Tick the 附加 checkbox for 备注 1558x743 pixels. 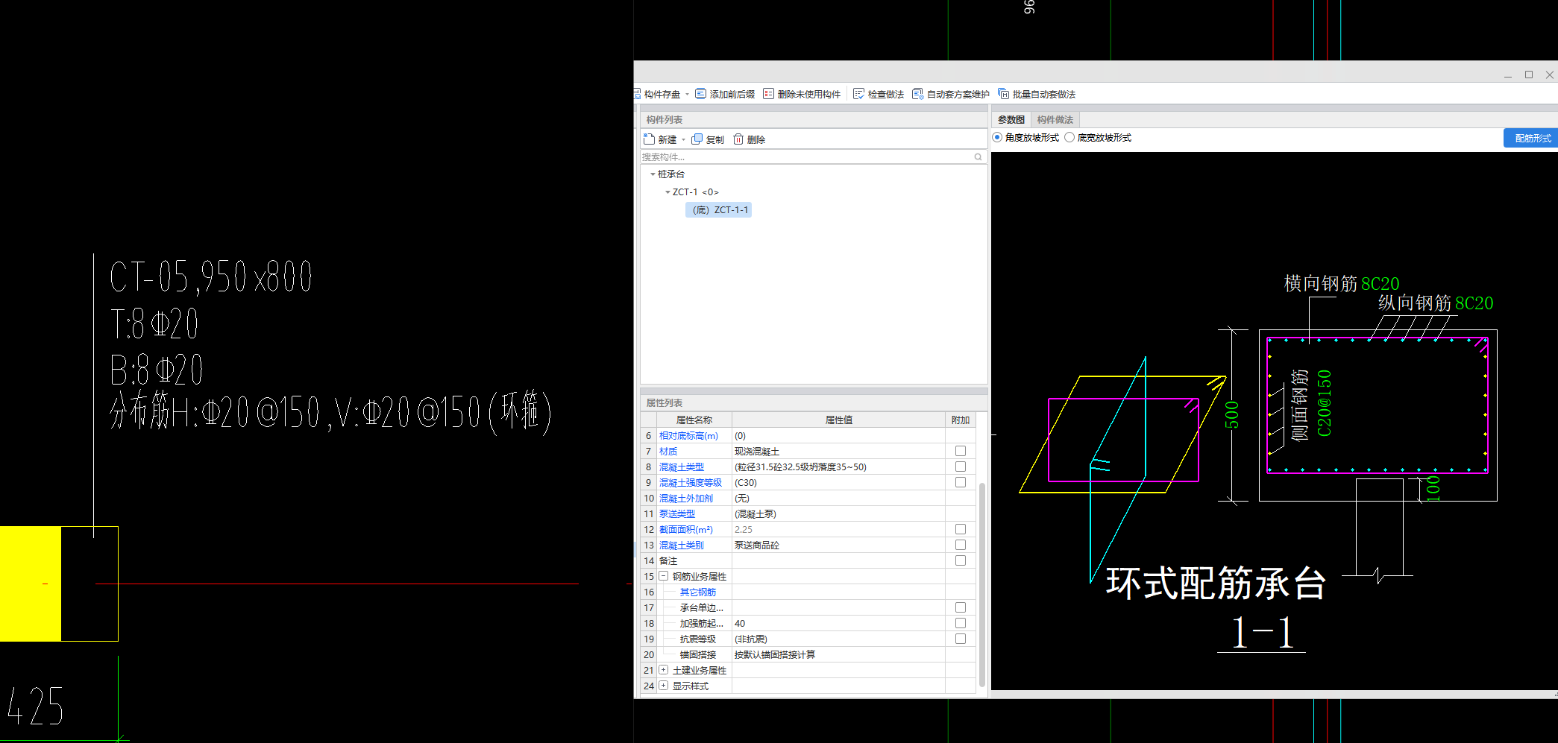pyautogui.click(x=961, y=560)
